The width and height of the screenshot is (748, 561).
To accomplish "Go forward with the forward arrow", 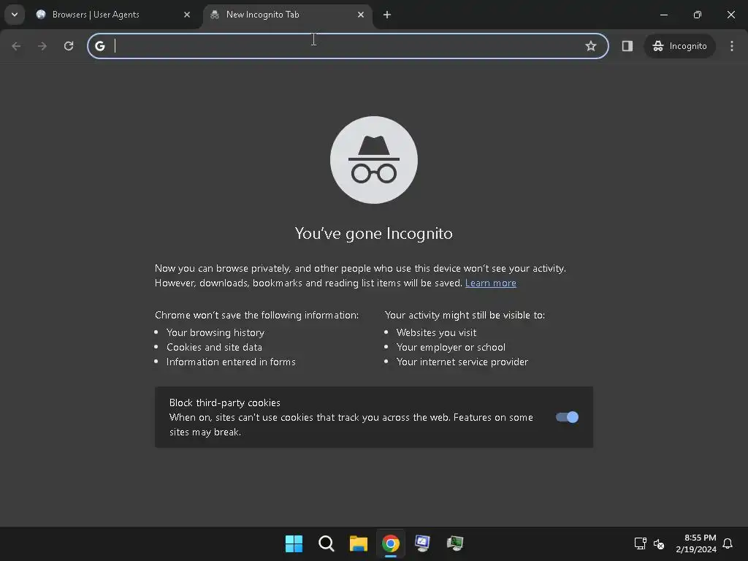I will [42, 46].
